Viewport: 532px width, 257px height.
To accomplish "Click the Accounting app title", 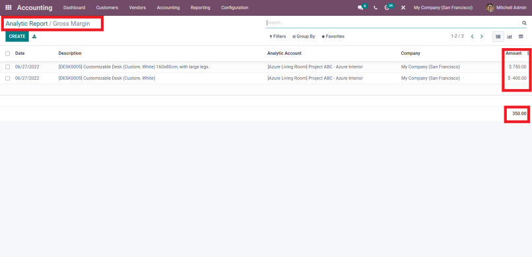I will pyautogui.click(x=34, y=7).
